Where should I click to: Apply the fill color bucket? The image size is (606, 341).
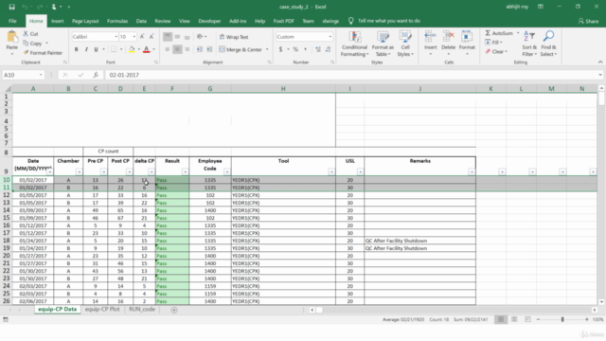click(x=132, y=49)
